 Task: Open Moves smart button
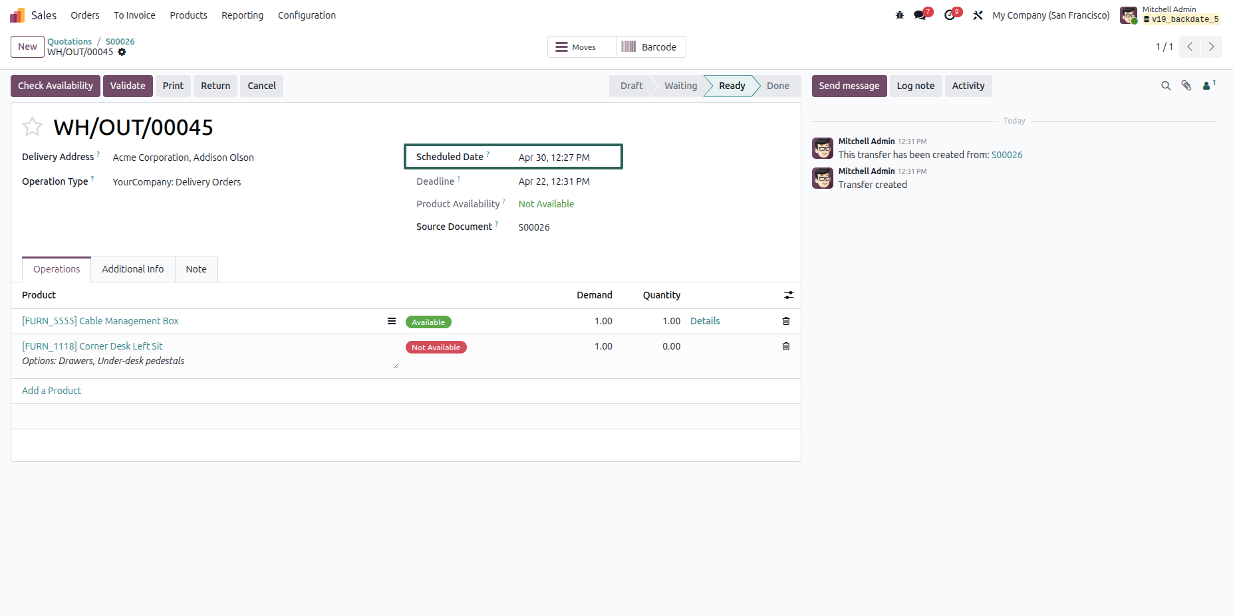pyautogui.click(x=582, y=47)
